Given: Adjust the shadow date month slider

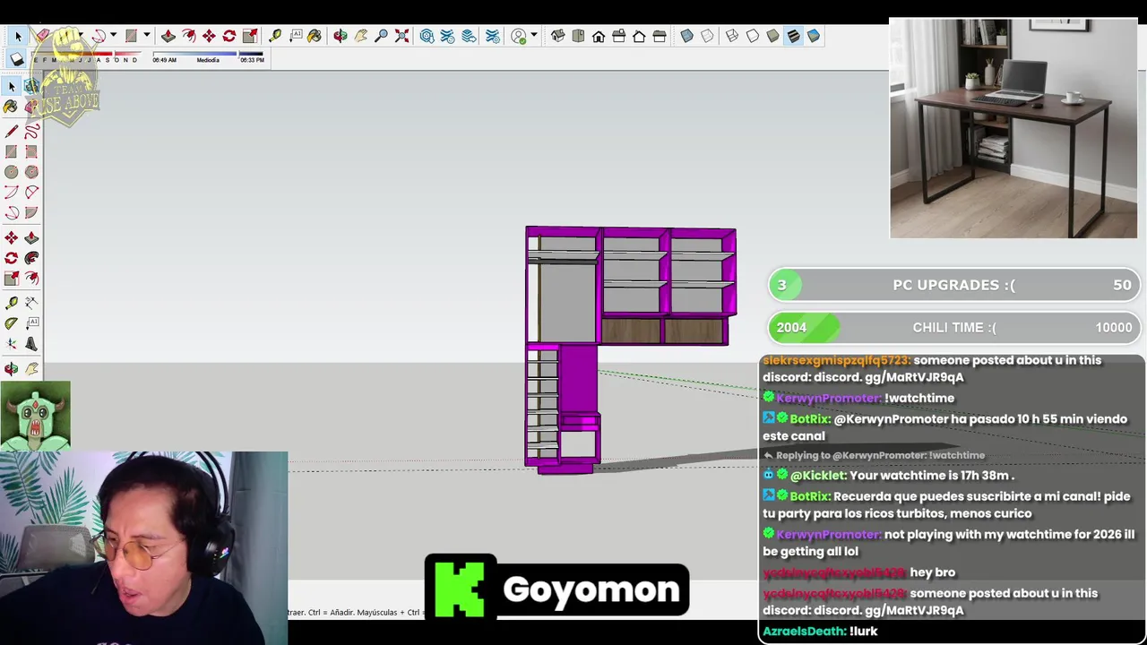Looking at the screenshot, I should coord(88,55).
